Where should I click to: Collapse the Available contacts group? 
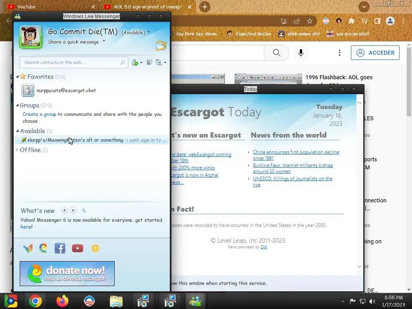pyautogui.click(x=17, y=131)
